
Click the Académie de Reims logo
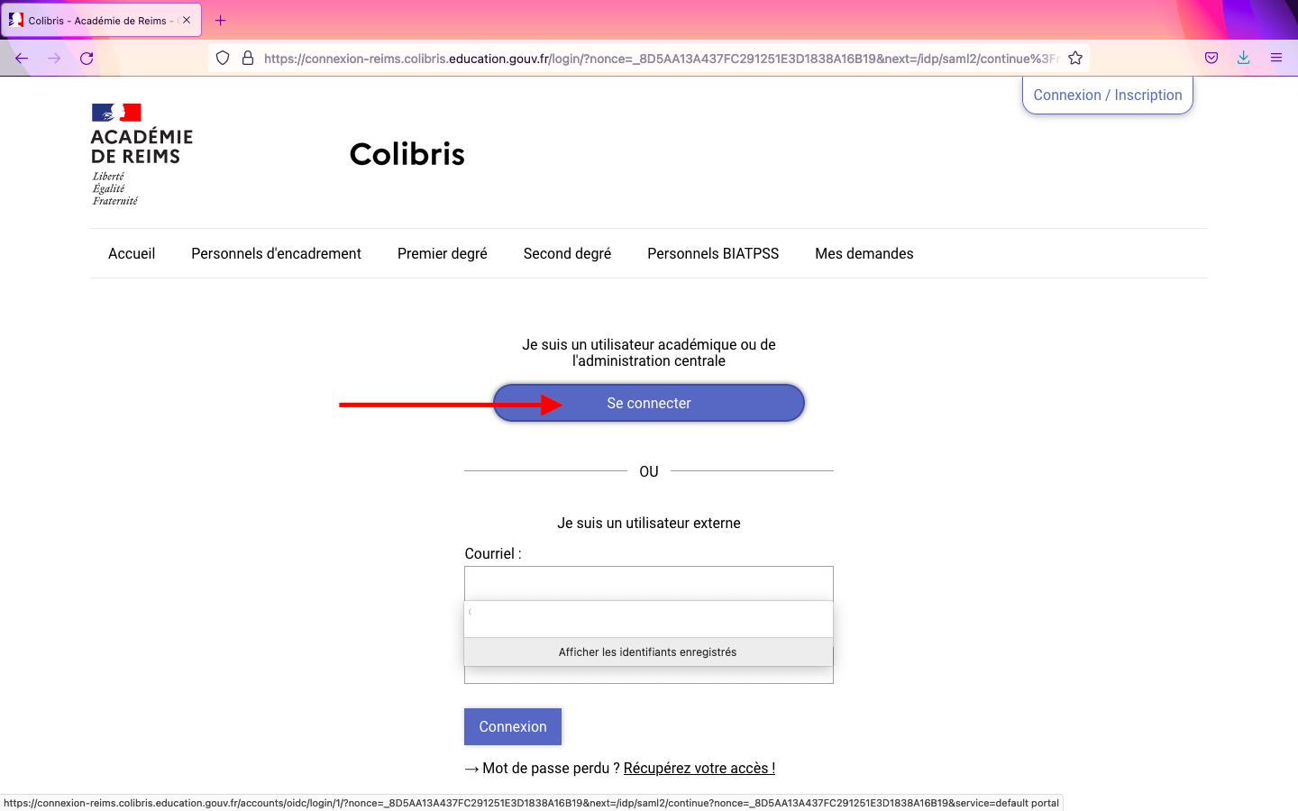pos(142,154)
